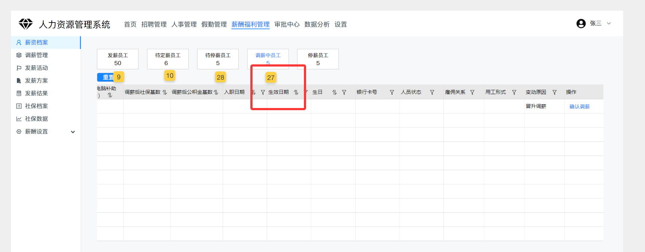Sort the 生效日期 column

click(x=296, y=92)
